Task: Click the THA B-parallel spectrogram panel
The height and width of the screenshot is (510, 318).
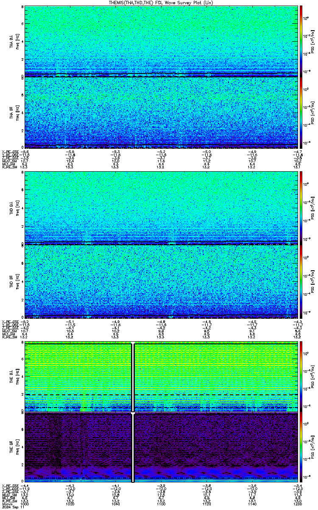Action: coord(160,112)
